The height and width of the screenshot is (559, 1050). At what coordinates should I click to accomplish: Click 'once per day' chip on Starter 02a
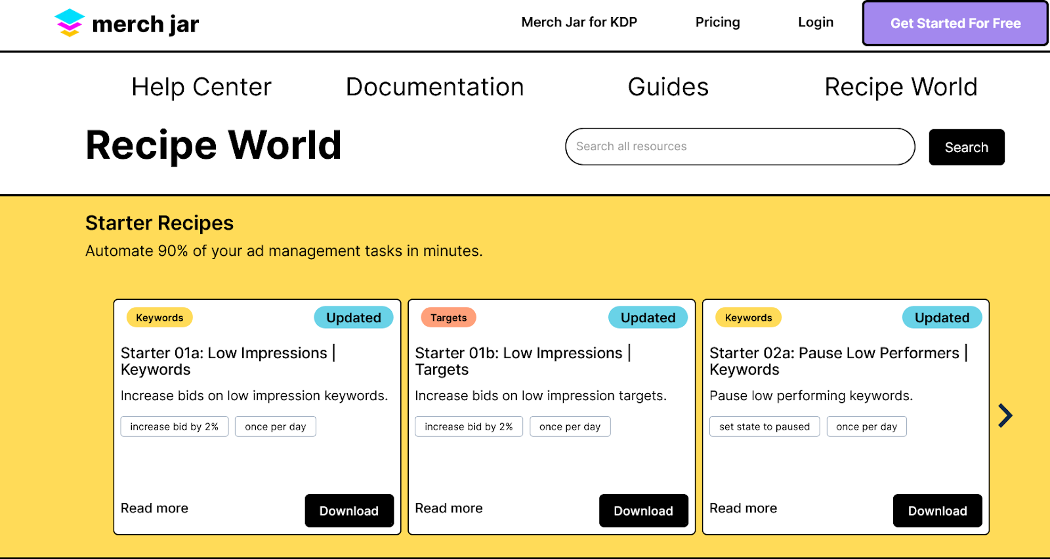[x=867, y=426]
